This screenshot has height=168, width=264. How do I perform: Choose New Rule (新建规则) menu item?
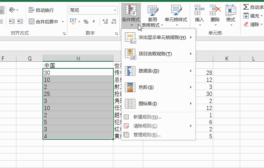tap(158, 117)
